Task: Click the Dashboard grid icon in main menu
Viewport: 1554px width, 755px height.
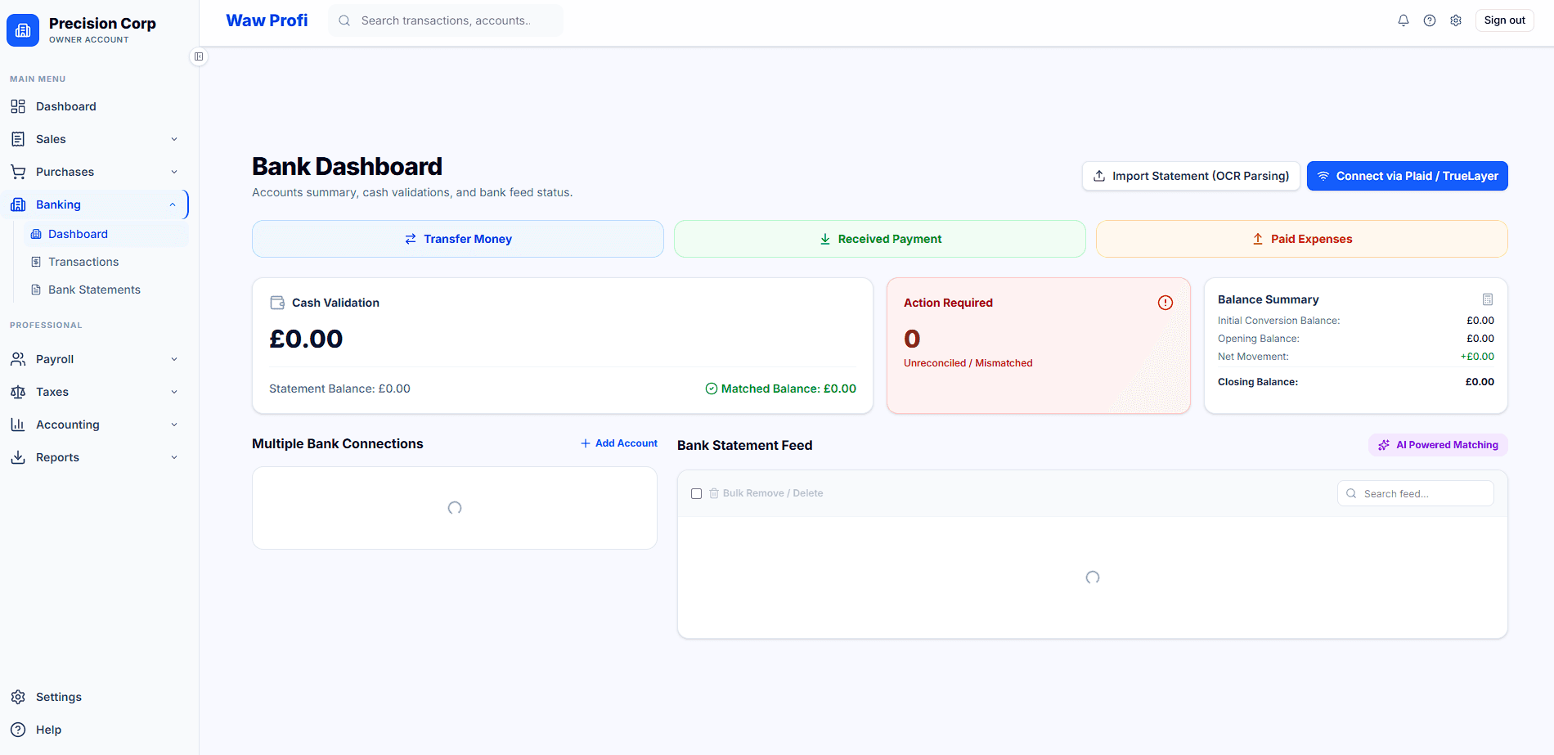Action: [x=18, y=106]
